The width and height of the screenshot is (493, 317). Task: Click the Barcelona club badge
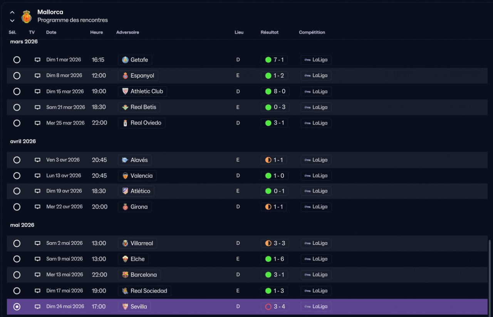pos(125,275)
